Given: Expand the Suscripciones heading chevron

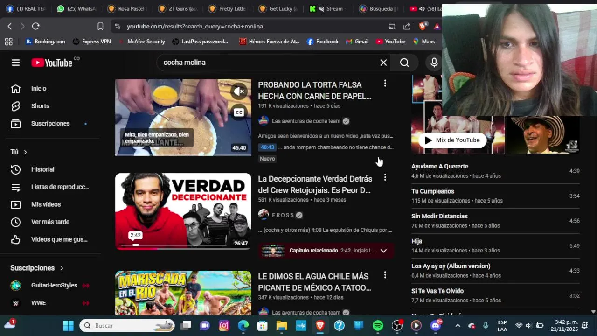Looking at the screenshot, I should point(61,268).
